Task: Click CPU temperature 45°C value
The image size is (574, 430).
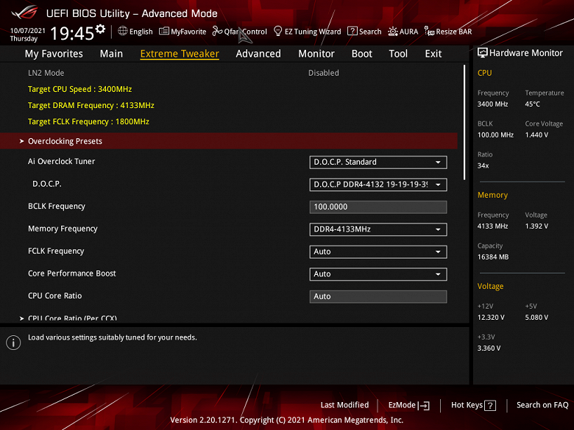Action: pyautogui.click(x=533, y=104)
